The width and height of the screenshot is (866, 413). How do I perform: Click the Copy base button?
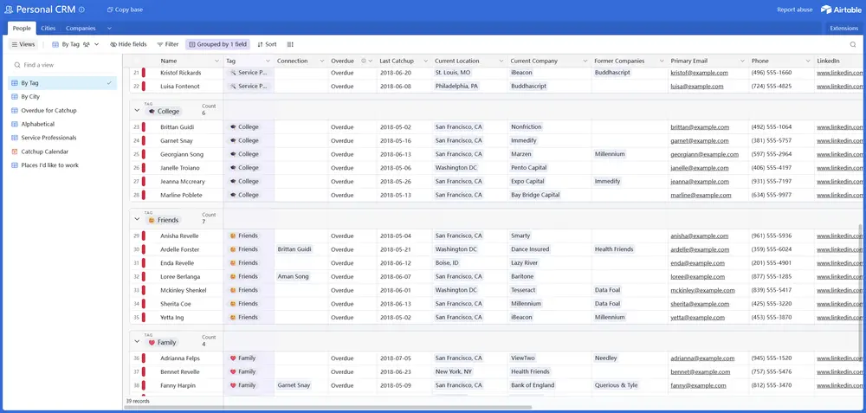(125, 10)
